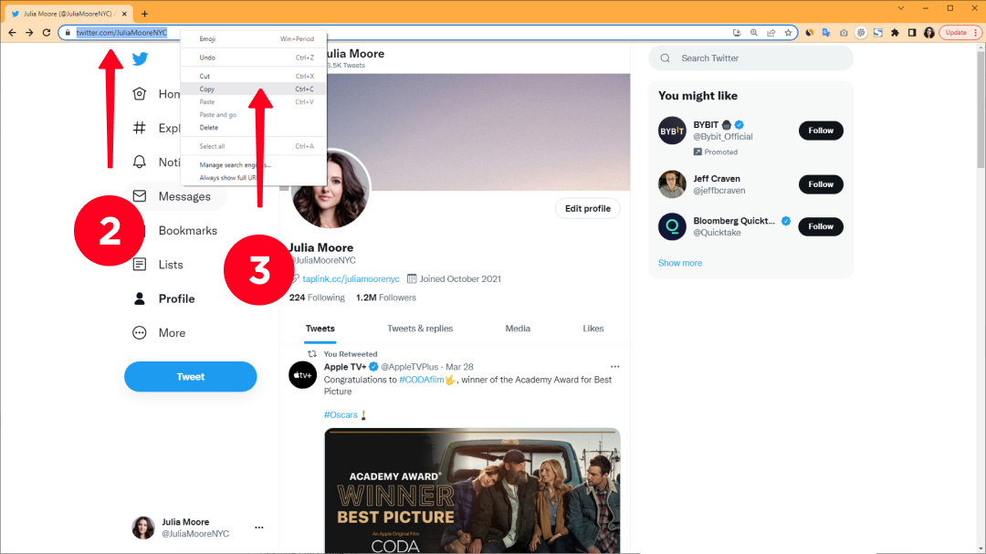Open new browser tab with plus button
Viewport: 986px width, 554px height.
(x=144, y=13)
